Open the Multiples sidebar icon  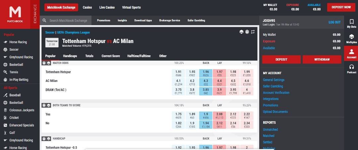click(352, 36)
